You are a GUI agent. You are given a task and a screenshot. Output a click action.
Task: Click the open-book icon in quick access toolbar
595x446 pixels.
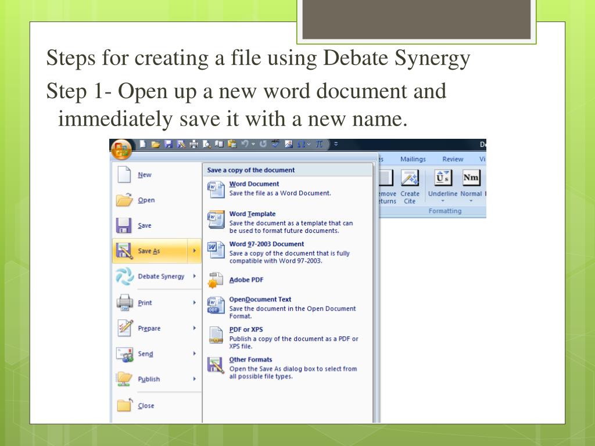coord(219,144)
